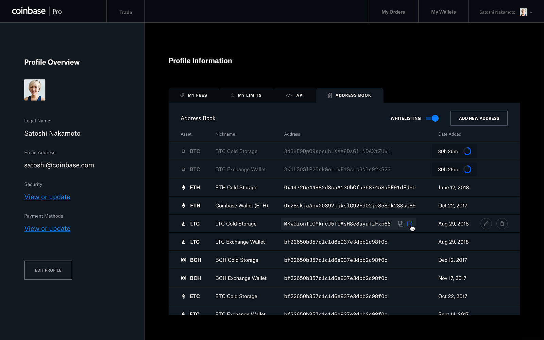
Task: Go to My Wallets
Action: pyautogui.click(x=444, y=12)
